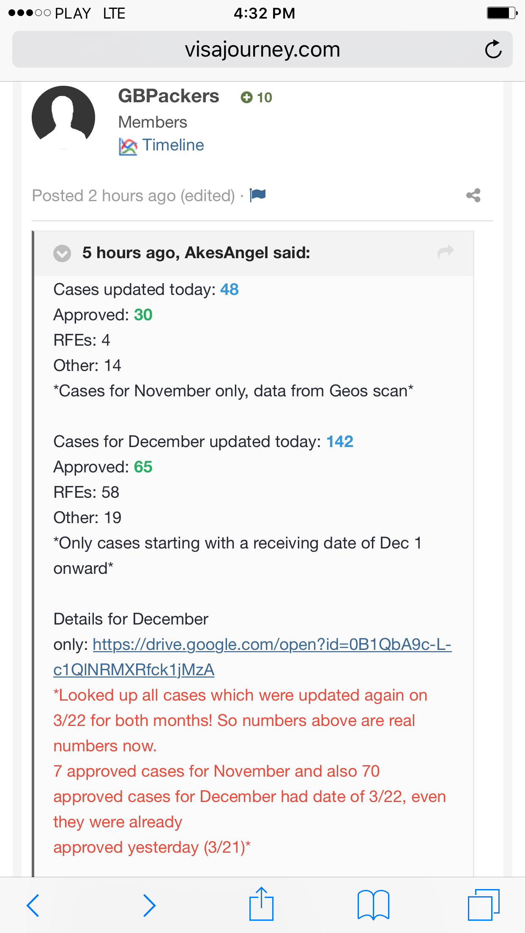The width and height of the screenshot is (525, 933).
Task: Open GBPackers' Timeline link
Action: (173, 145)
